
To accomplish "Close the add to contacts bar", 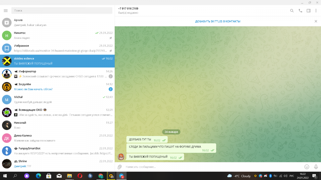I will [x=316, y=21].
